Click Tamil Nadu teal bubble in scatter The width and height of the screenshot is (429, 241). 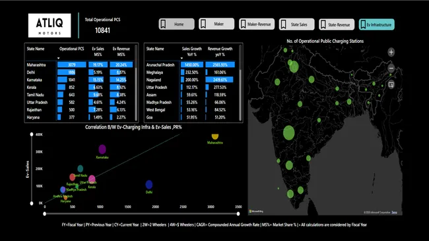80,169
